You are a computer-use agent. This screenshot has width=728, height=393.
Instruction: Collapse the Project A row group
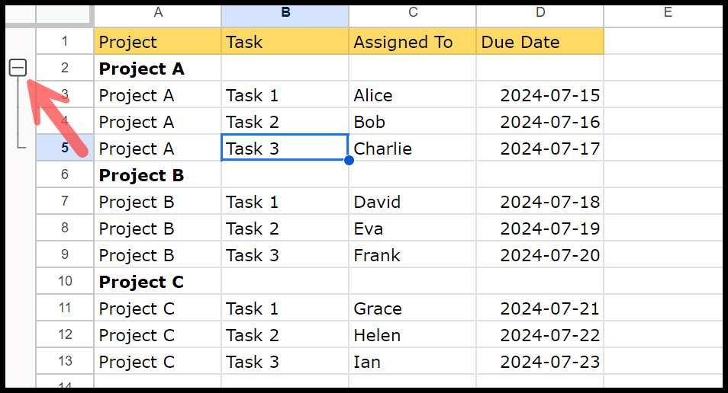coord(18,68)
